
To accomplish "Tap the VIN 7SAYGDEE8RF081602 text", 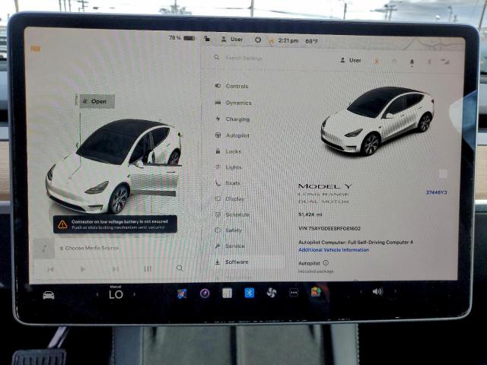I will point(329,228).
